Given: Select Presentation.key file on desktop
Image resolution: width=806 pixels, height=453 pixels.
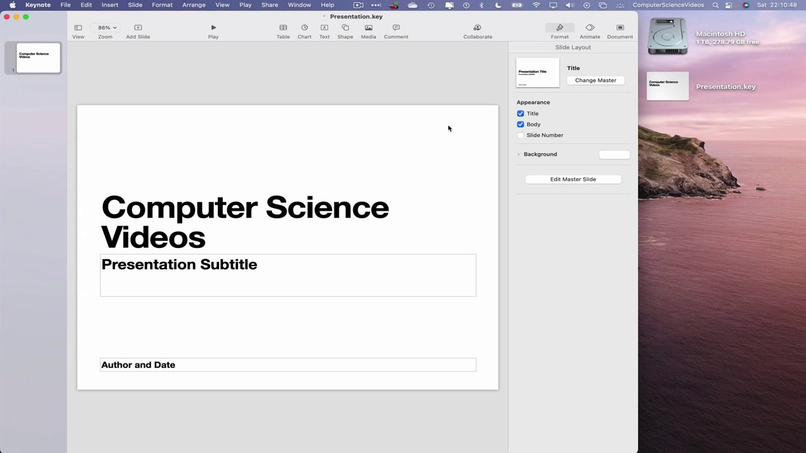Looking at the screenshot, I should 668,86.
